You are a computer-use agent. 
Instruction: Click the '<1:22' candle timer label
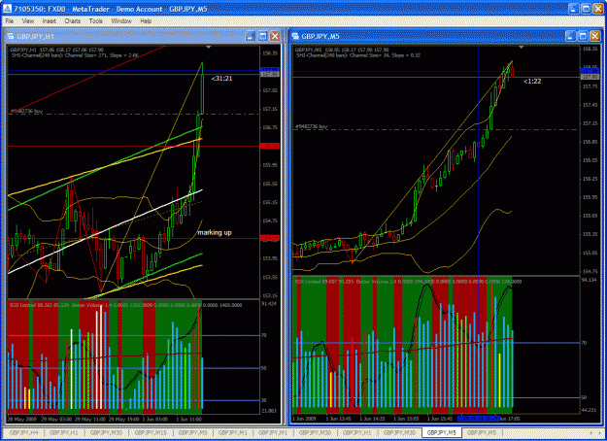532,82
